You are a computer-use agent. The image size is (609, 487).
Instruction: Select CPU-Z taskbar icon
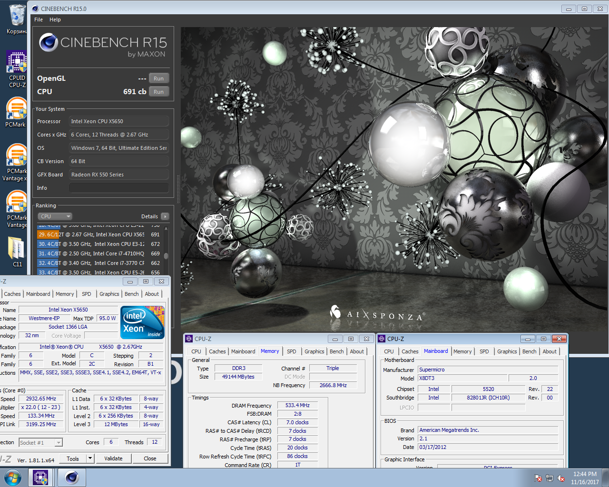40,477
